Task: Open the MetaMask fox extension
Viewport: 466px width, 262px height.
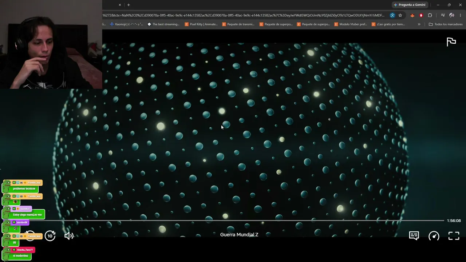Action: point(412,15)
